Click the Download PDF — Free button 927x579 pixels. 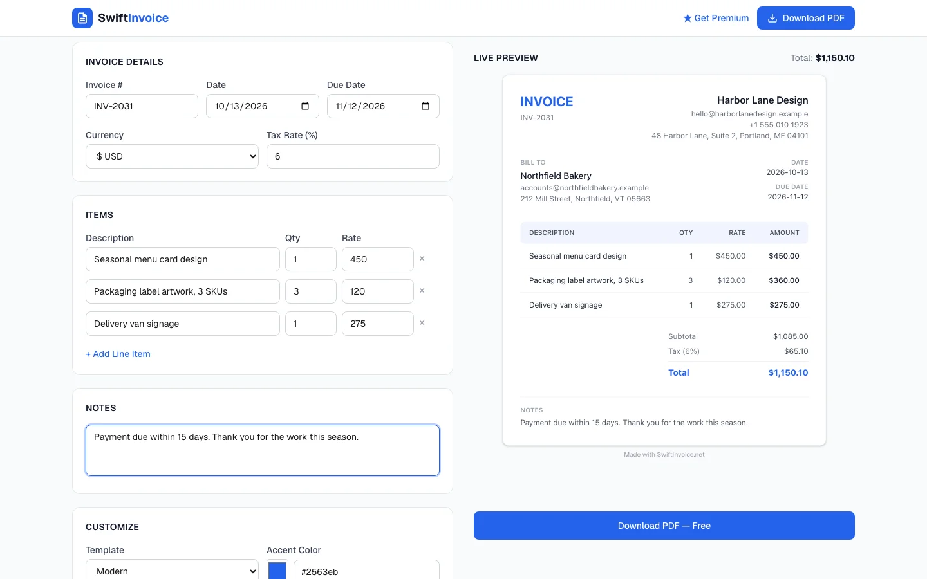click(x=664, y=526)
